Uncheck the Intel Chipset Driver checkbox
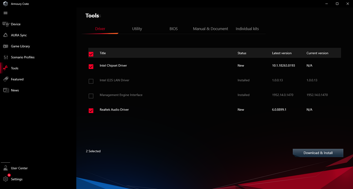The height and width of the screenshot is (189, 353). pos(91,67)
